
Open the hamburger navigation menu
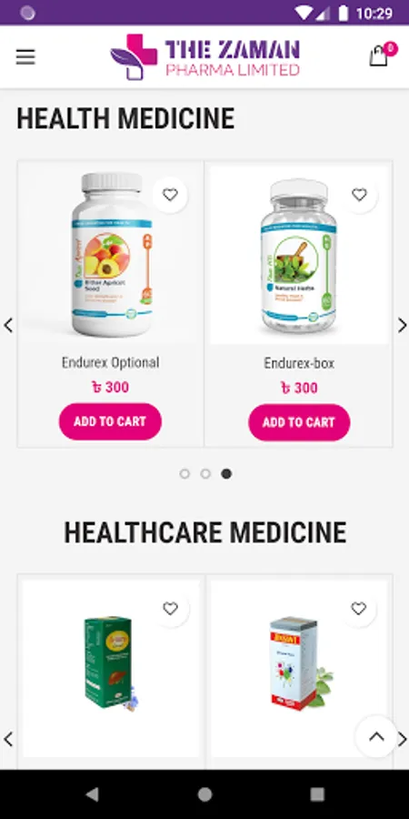(x=25, y=56)
